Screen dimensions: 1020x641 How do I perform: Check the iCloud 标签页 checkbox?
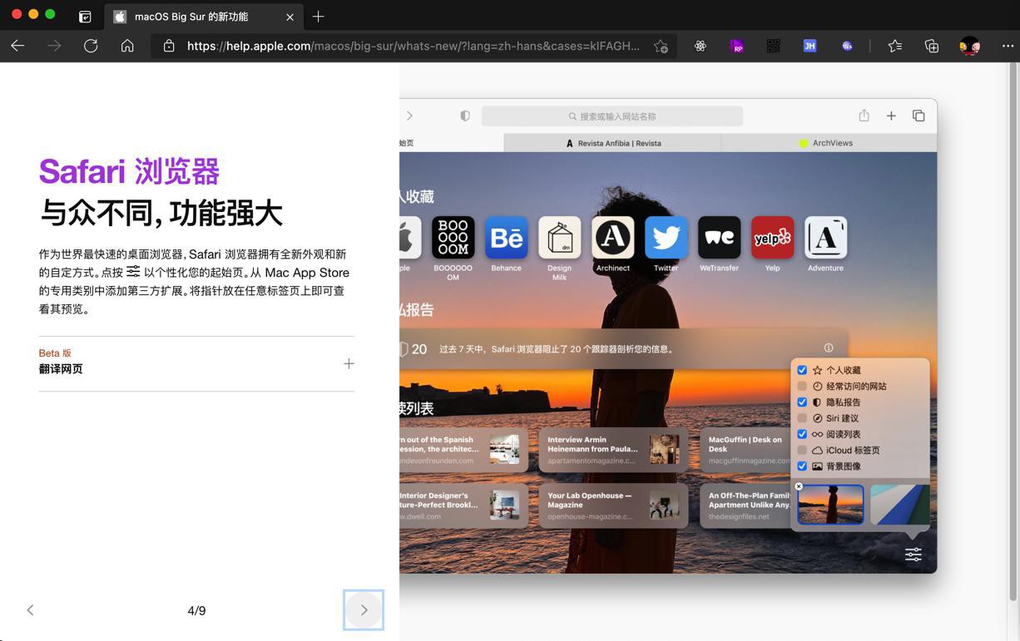tap(802, 450)
